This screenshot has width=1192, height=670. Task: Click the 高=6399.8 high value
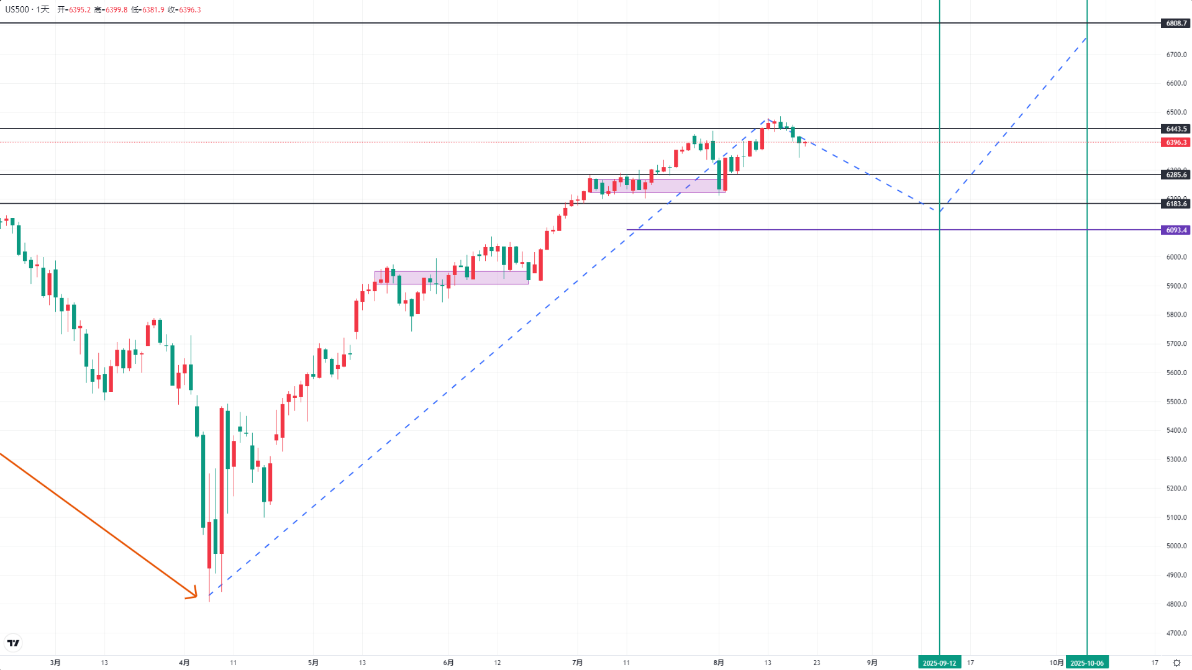[111, 10]
